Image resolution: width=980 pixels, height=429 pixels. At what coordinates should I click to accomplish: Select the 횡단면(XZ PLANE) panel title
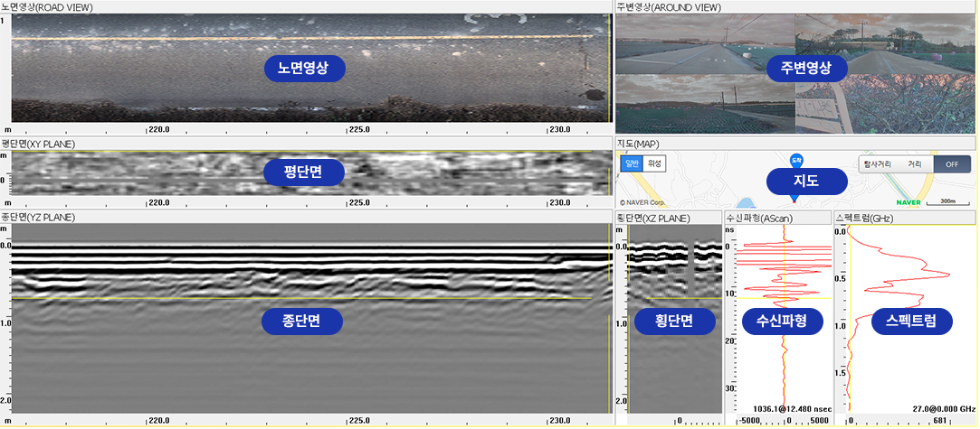(653, 219)
